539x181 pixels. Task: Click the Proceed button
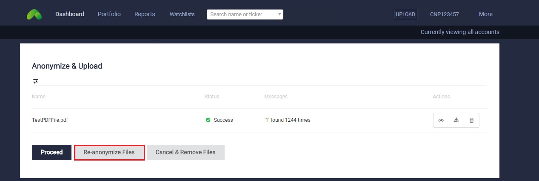click(52, 152)
